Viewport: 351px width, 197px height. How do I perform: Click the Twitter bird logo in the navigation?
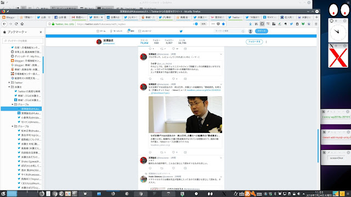click(181, 31)
